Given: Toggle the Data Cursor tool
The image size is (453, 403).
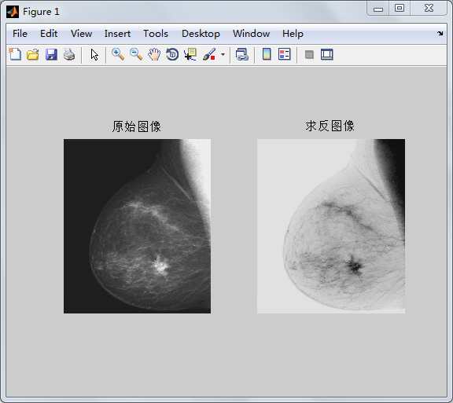Looking at the screenshot, I should pyautogui.click(x=190, y=54).
